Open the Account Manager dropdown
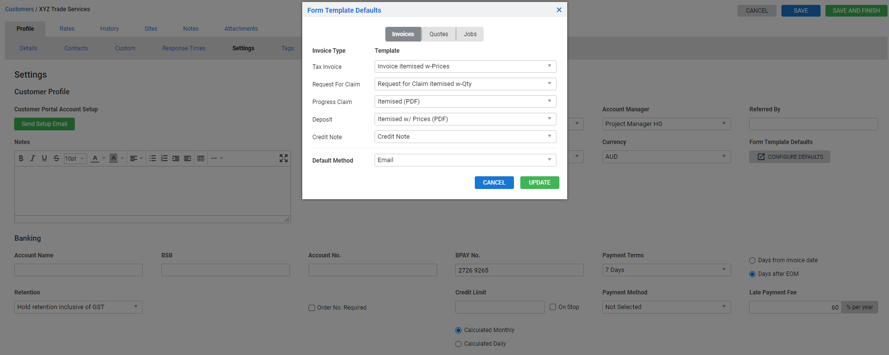 (x=667, y=124)
